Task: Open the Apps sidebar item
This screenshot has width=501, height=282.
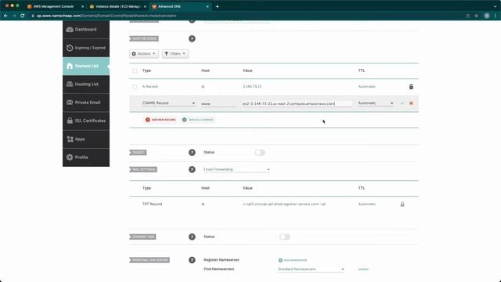Action: coord(86,139)
